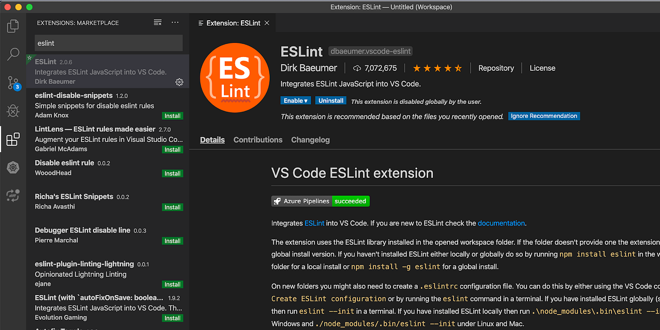Install eslint-plugin-linting-lightning extension
This screenshot has width=660, height=330.
pos(173,284)
